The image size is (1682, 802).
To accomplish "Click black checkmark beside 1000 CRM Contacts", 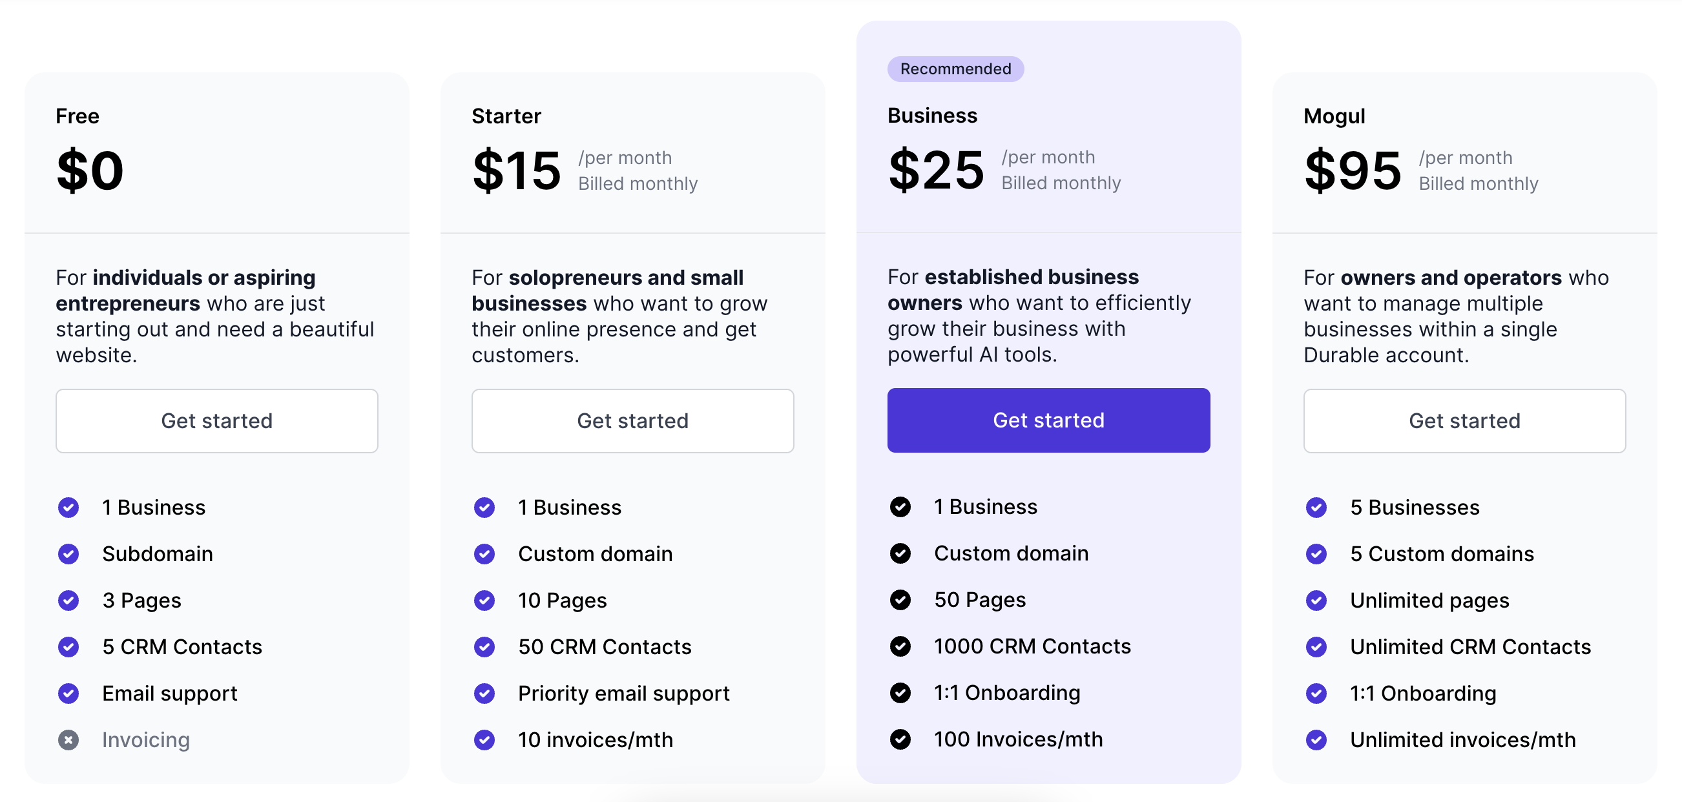I will [900, 646].
